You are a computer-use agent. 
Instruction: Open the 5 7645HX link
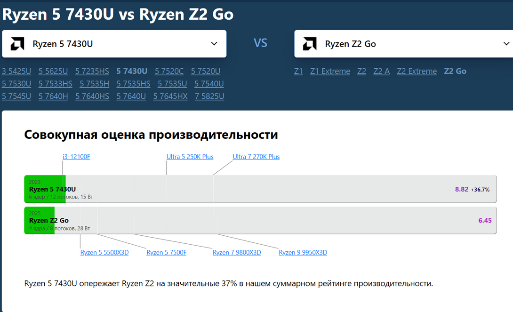[x=170, y=96]
